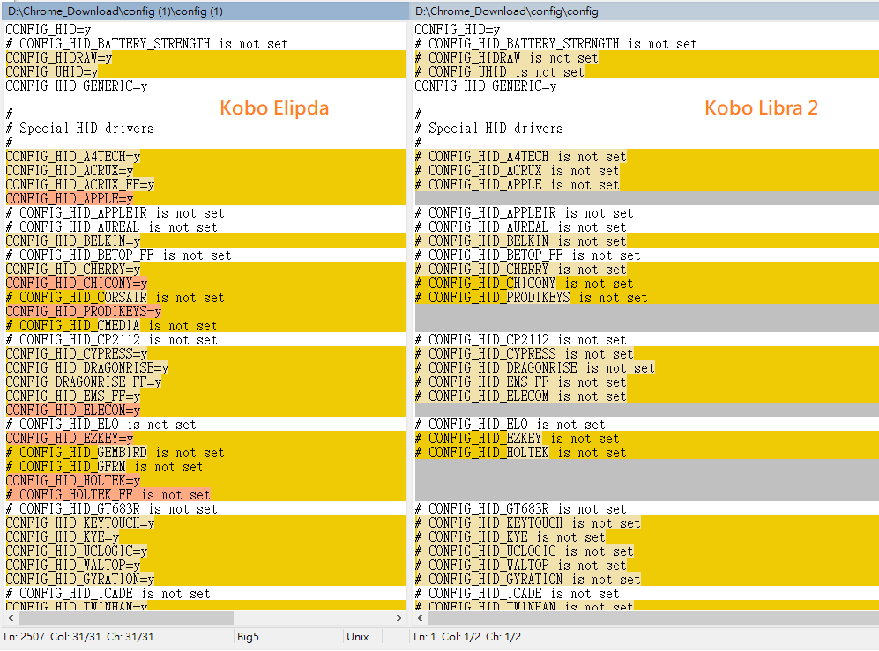Click the line CONFIG_HID_KEYTOUCH=y

click(80, 522)
